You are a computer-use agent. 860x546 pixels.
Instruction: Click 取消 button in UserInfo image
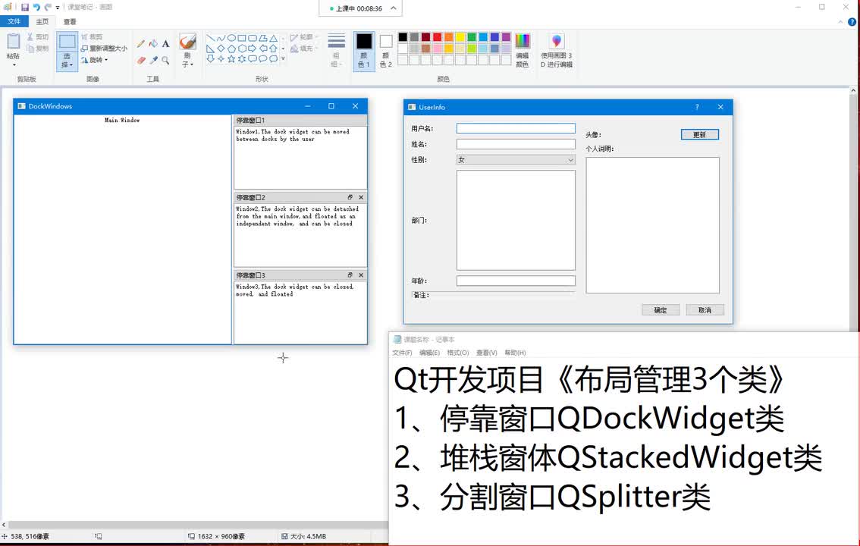[x=705, y=309]
